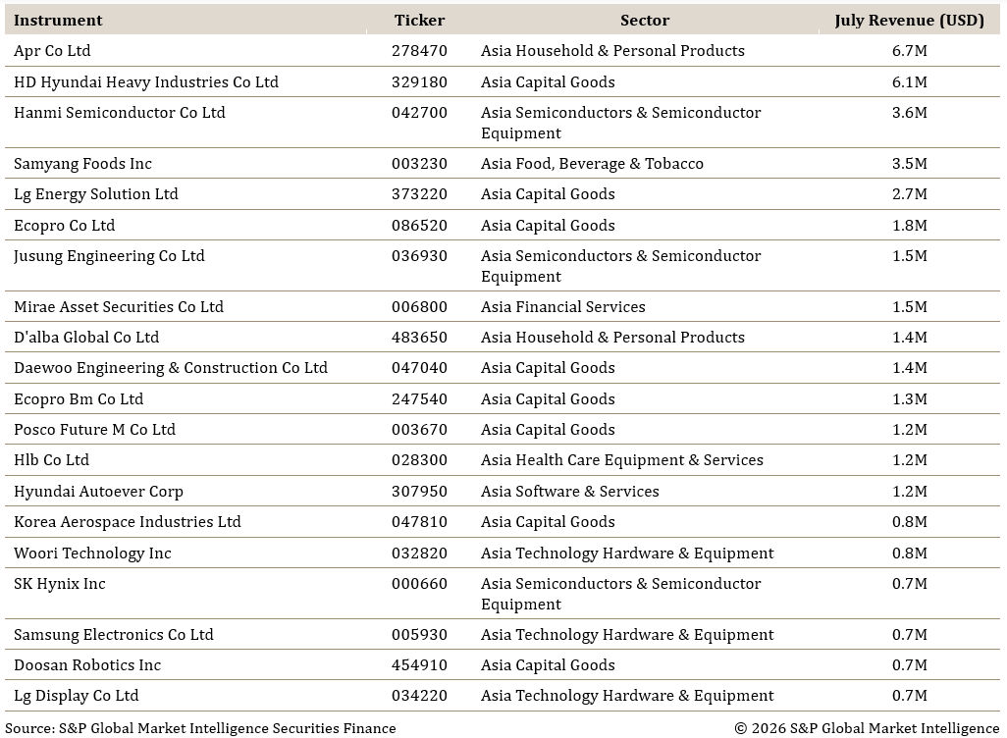1007x738 pixels.
Task: Click the 1.3M revenue value
Action: [910, 398]
